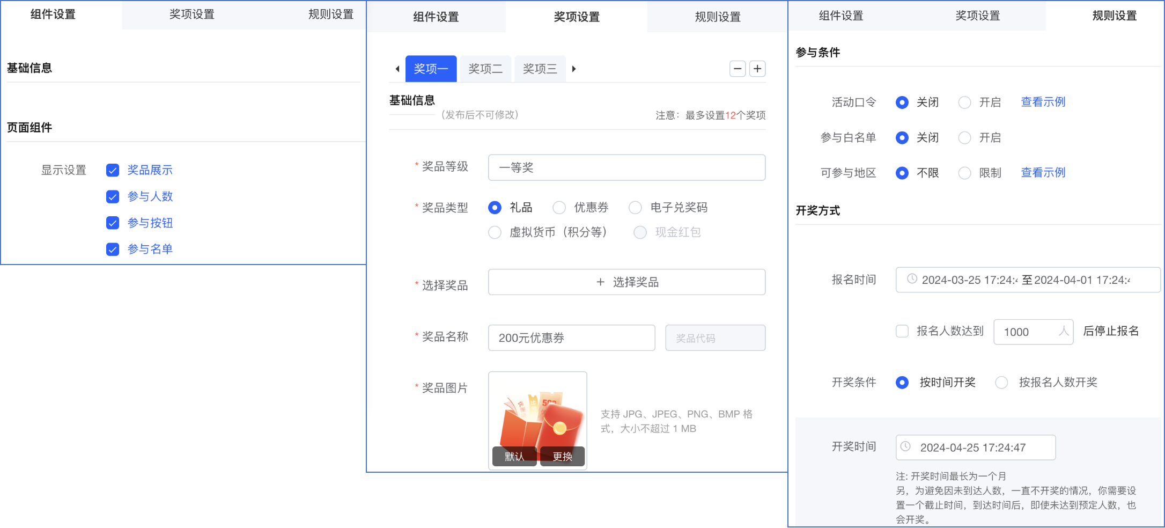This screenshot has width=1165, height=528.
Task: Click the 奖品名称 input field
Action: pos(571,338)
